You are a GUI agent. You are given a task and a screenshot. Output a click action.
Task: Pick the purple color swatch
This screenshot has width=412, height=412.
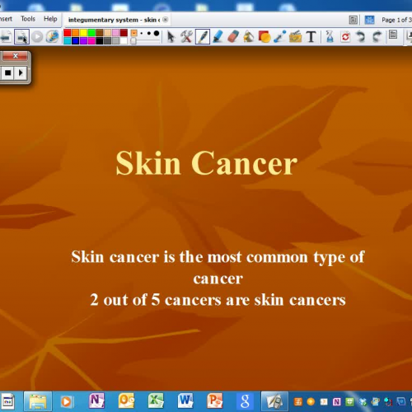point(83,40)
